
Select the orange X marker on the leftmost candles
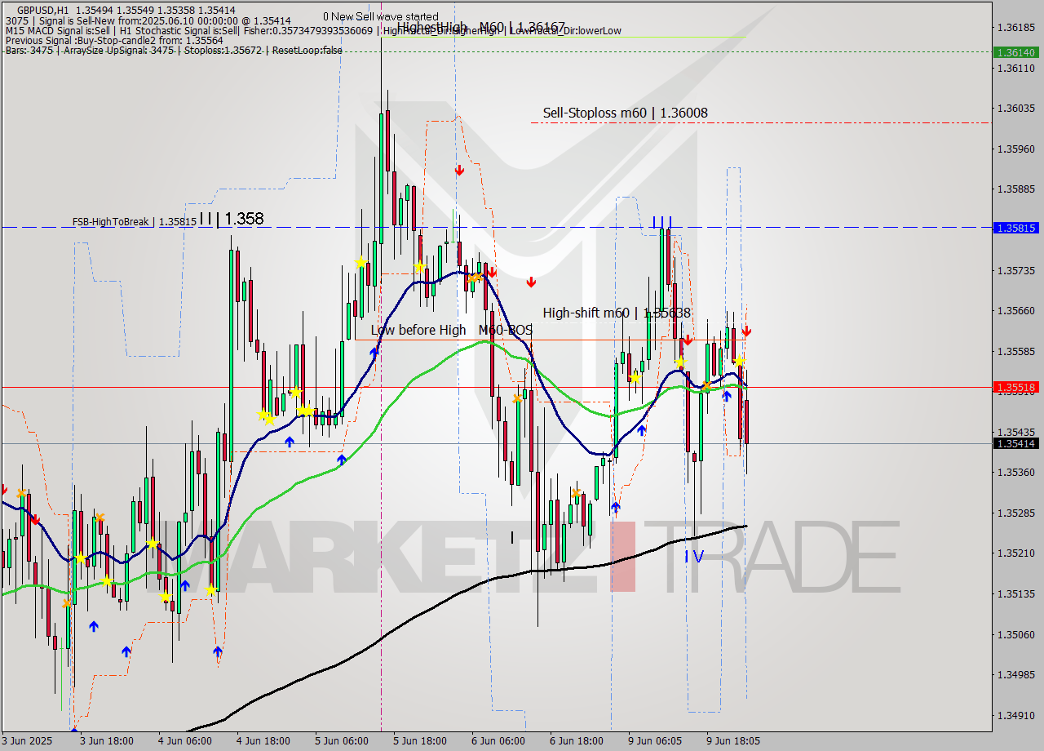(x=20, y=491)
